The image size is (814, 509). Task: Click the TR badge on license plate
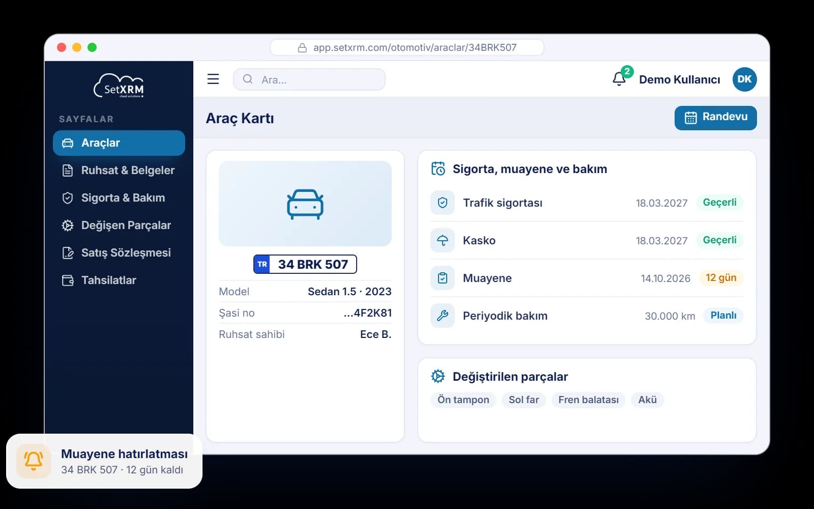click(262, 264)
